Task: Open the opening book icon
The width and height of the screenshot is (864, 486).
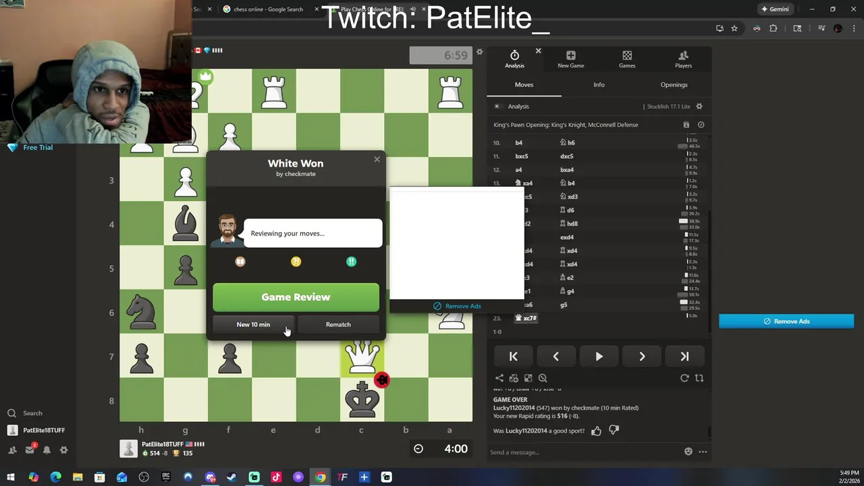Action: pos(686,125)
